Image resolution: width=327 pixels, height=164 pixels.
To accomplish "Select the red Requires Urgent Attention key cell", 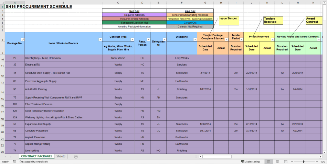I will click(x=134, y=19).
